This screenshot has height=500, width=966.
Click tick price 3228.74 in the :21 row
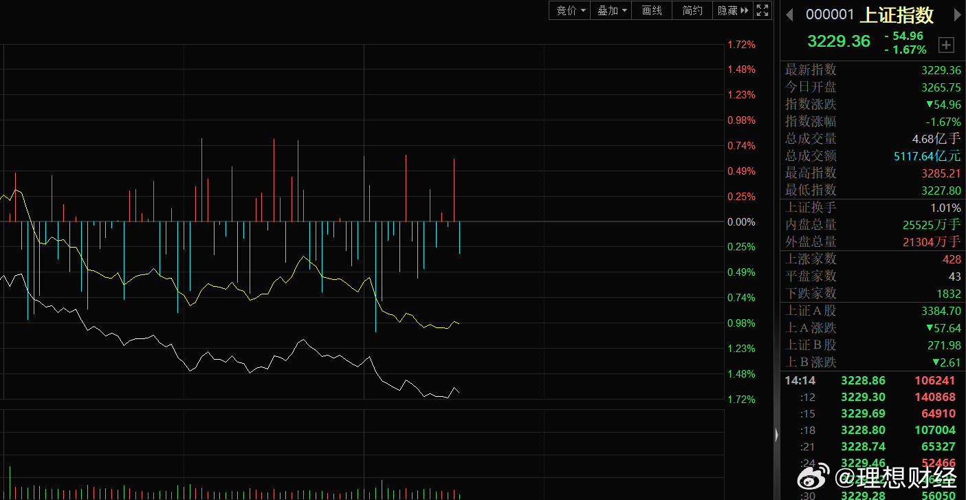coord(863,446)
